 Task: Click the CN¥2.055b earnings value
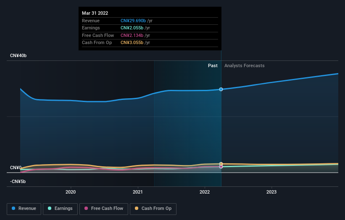(x=132, y=28)
